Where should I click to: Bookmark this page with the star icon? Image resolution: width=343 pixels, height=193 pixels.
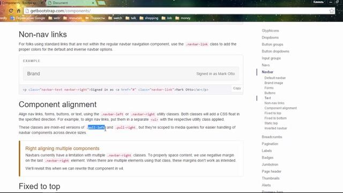coord(332,11)
